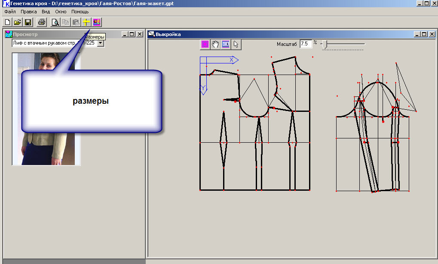Click the model photo in Просмотр
The height and width of the screenshot is (264, 438).
46,109
